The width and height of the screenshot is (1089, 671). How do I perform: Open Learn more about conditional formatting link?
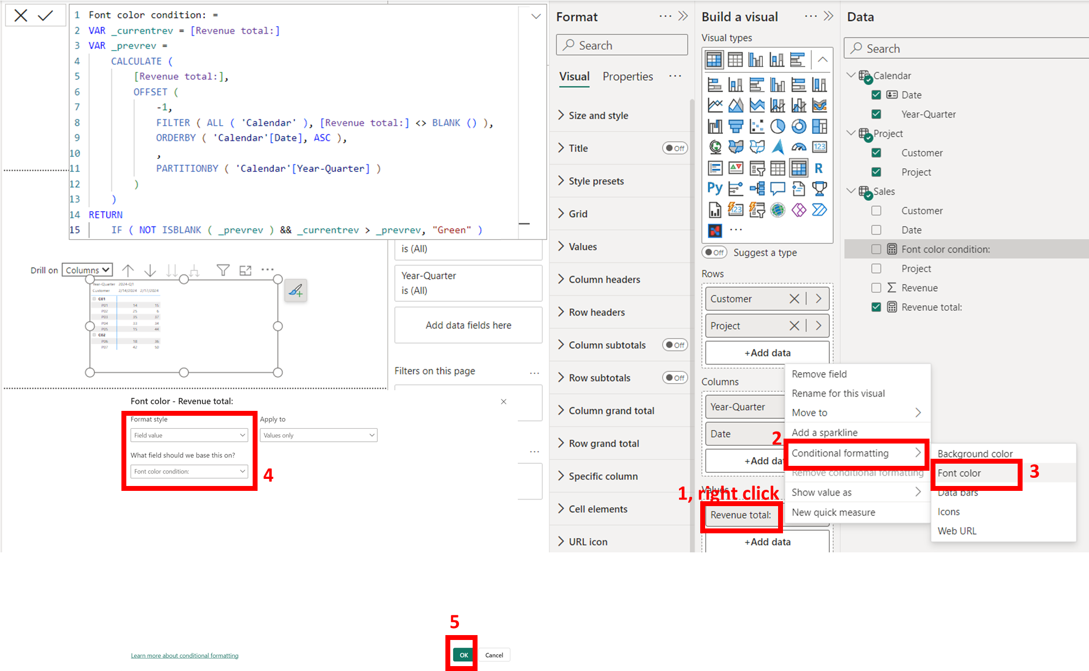185,656
